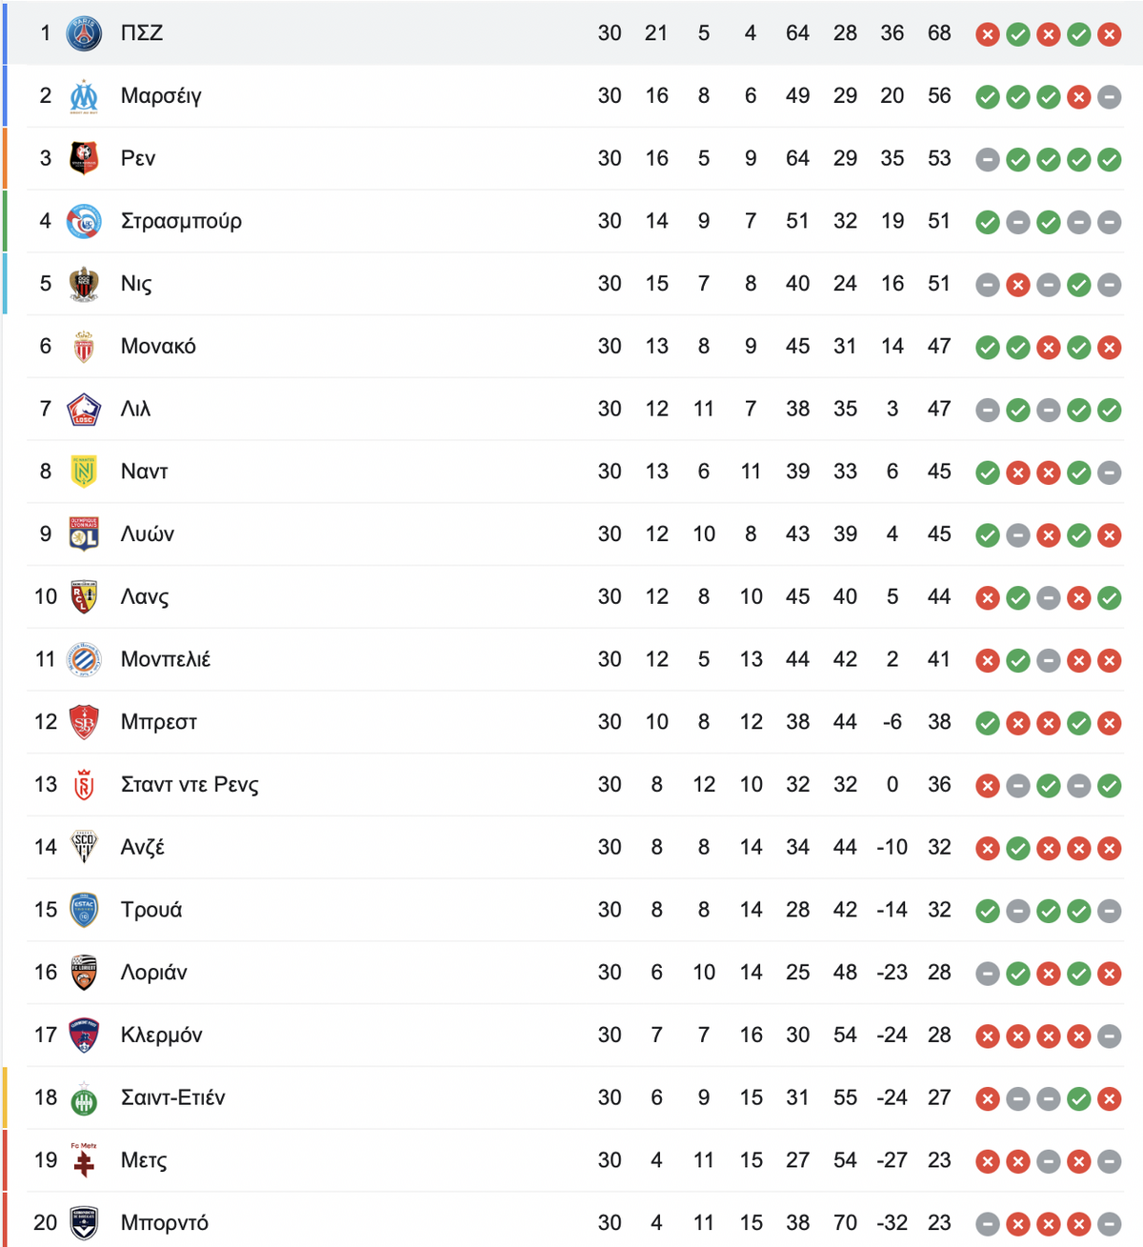The image size is (1143, 1247).
Task: Select the Σταντ ντε Ρενς team name
Action: pyautogui.click(x=190, y=785)
